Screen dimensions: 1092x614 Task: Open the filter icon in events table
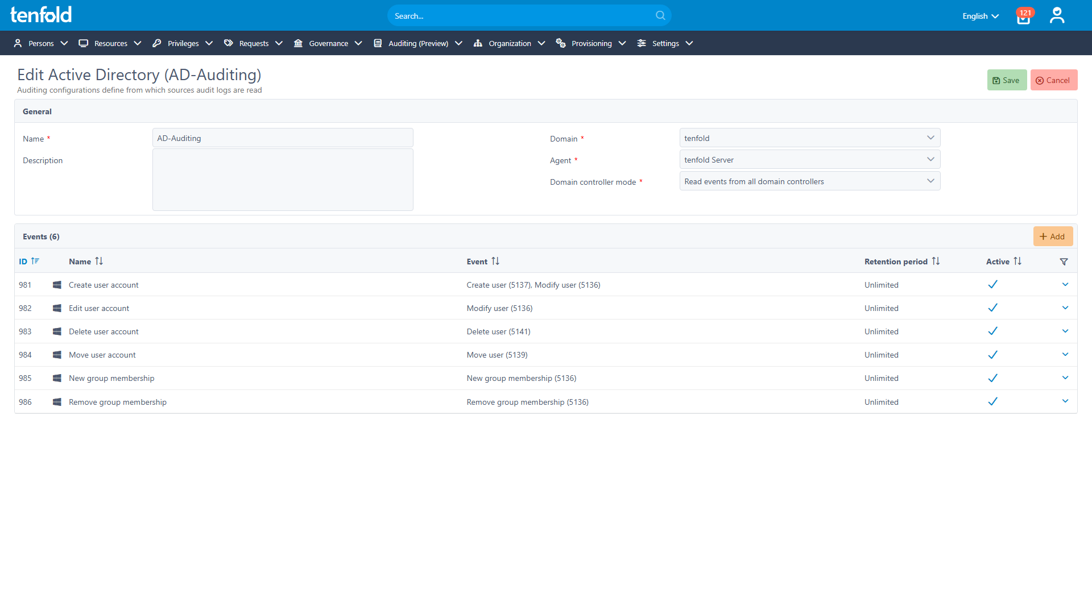tap(1064, 262)
